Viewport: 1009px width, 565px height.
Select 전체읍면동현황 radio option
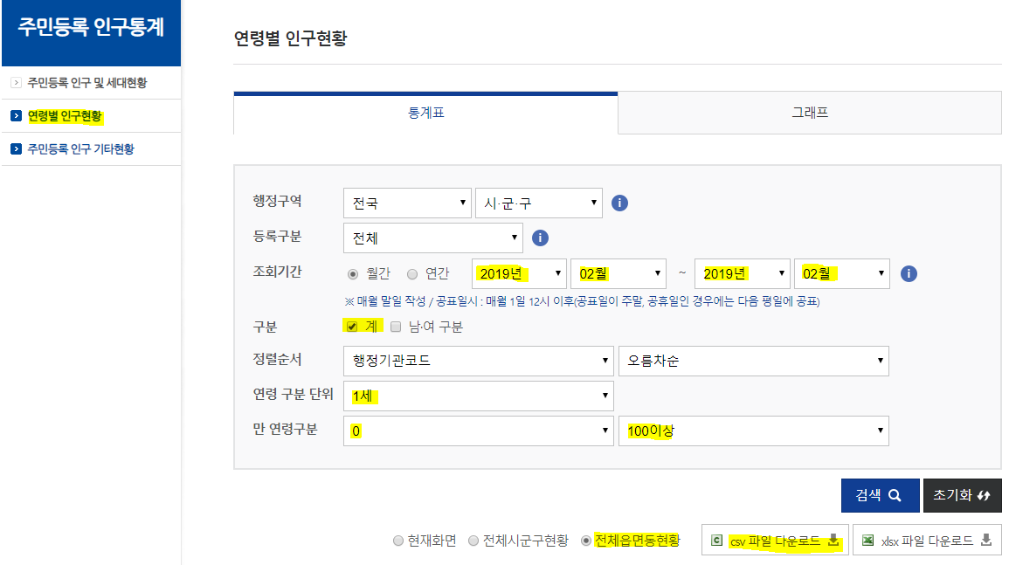coord(585,541)
